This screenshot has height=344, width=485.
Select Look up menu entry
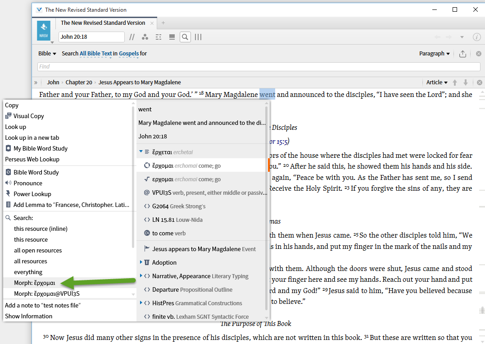tap(15, 127)
